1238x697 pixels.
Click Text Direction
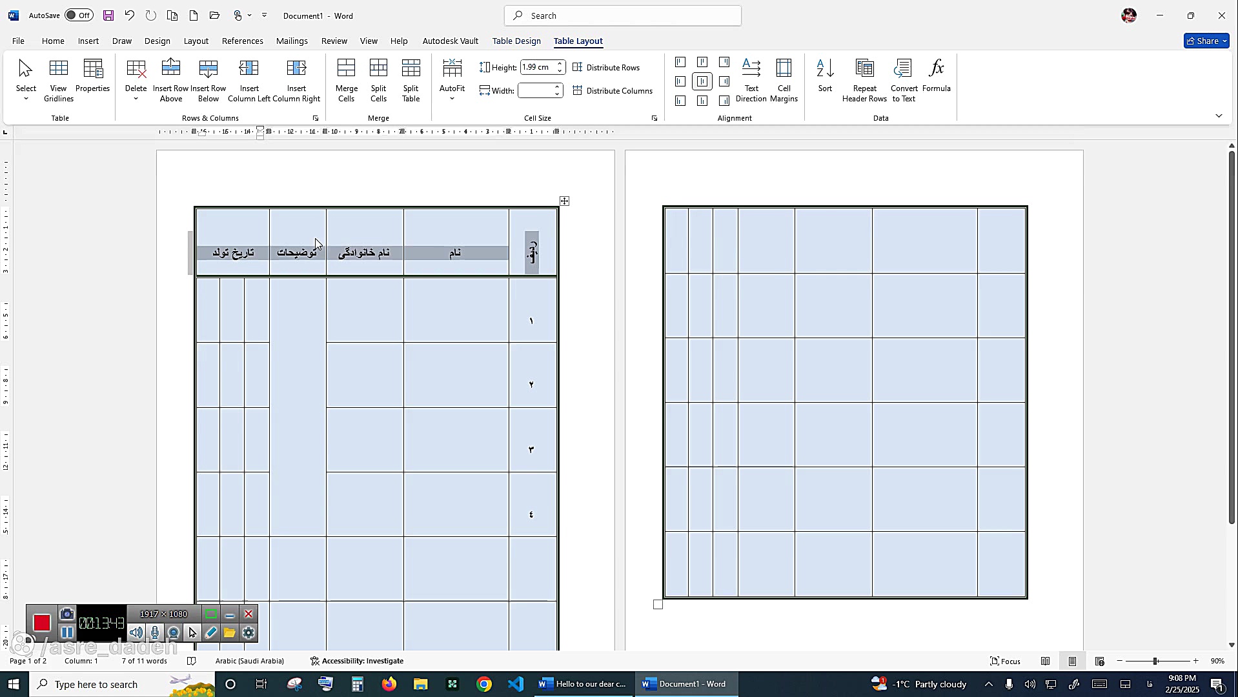click(x=751, y=81)
